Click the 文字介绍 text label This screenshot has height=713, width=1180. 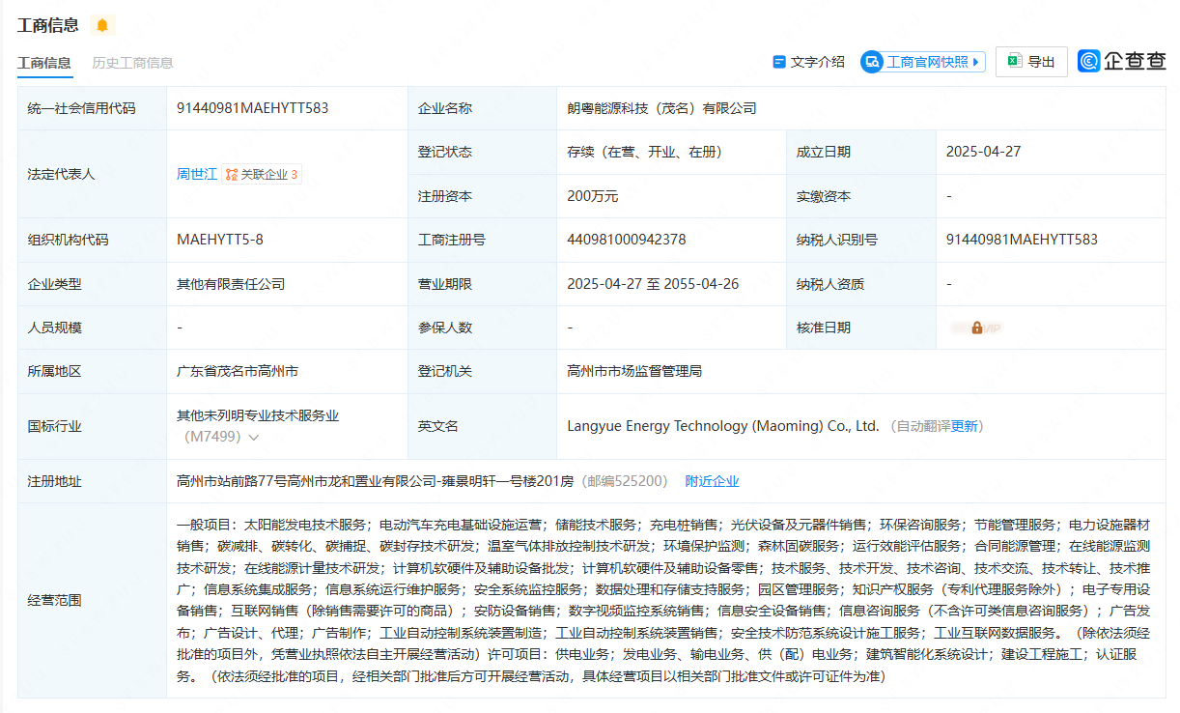(817, 62)
